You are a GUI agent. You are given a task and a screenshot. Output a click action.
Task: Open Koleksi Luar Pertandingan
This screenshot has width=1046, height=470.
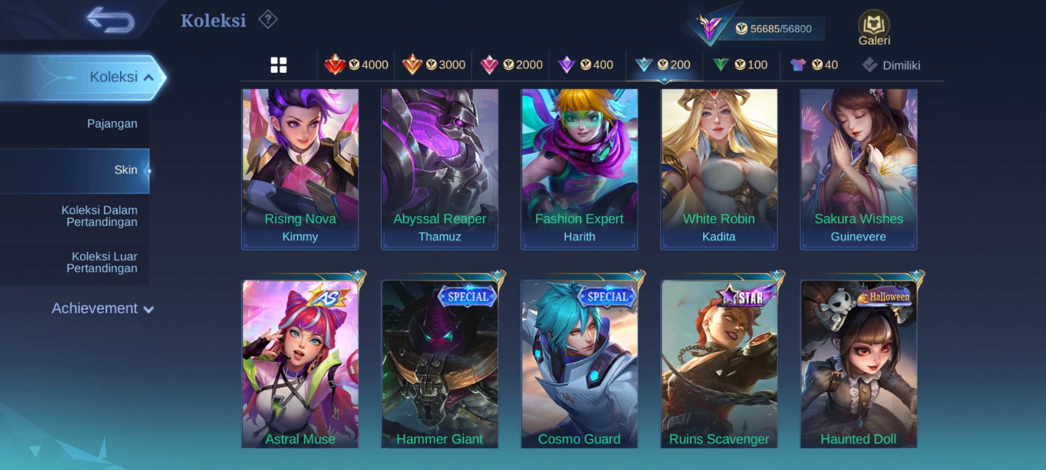point(75,262)
